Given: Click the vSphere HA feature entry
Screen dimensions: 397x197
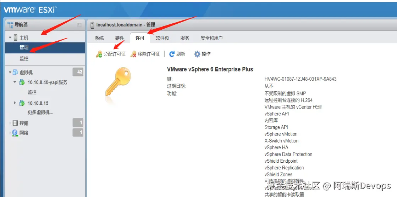Looking at the screenshot, I should [276, 147].
